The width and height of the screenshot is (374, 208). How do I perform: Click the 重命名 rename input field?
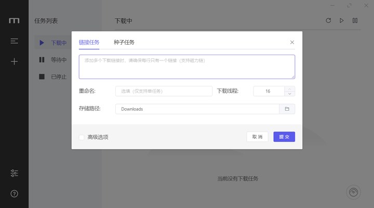click(x=164, y=91)
